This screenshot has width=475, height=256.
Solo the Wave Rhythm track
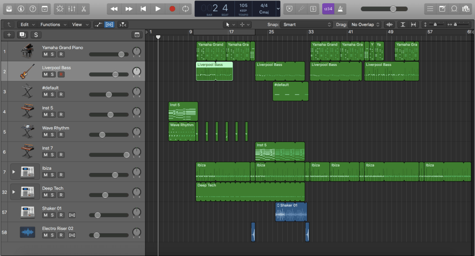point(53,135)
